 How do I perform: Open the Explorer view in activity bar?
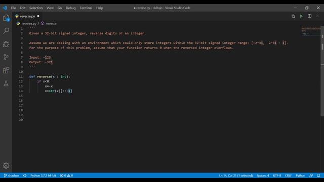pyautogui.click(x=6, y=18)
